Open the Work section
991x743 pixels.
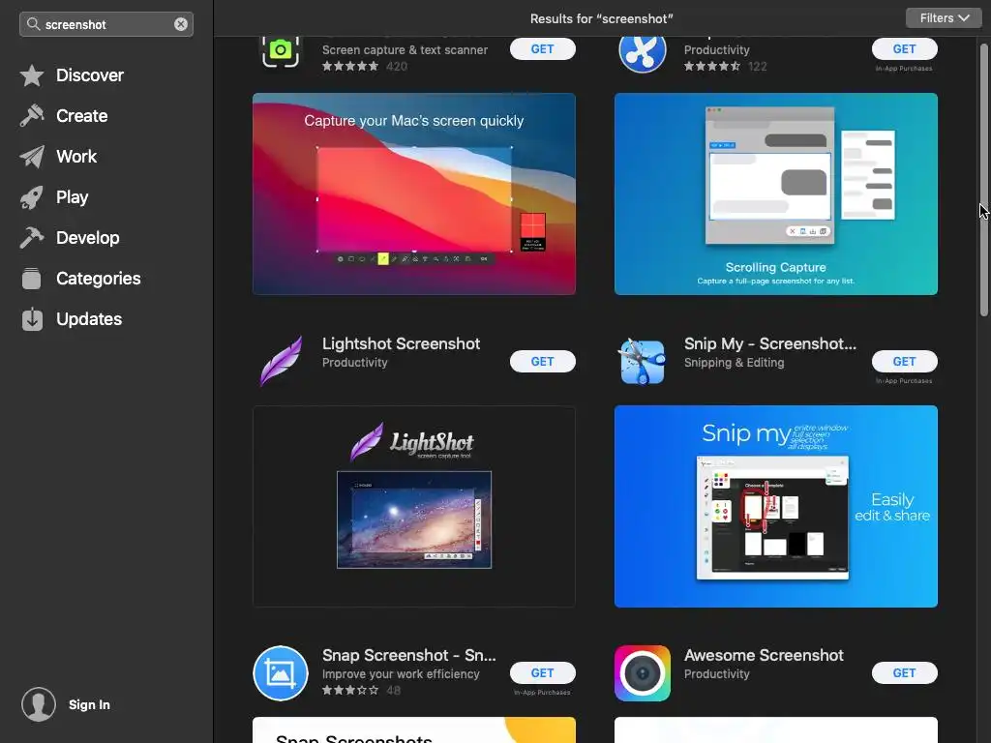76,157
